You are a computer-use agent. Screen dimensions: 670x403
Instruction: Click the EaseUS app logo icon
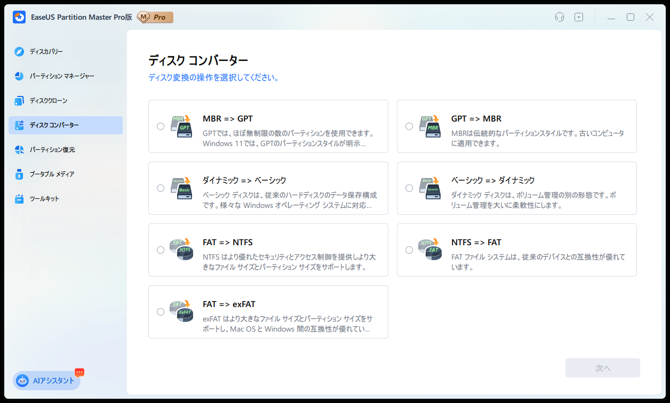19,17
